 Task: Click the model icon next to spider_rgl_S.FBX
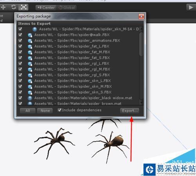30,75
